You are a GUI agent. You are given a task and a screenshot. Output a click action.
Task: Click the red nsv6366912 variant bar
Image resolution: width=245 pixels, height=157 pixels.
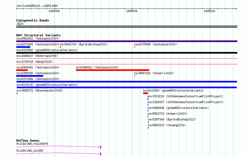(x=113, y=70)
